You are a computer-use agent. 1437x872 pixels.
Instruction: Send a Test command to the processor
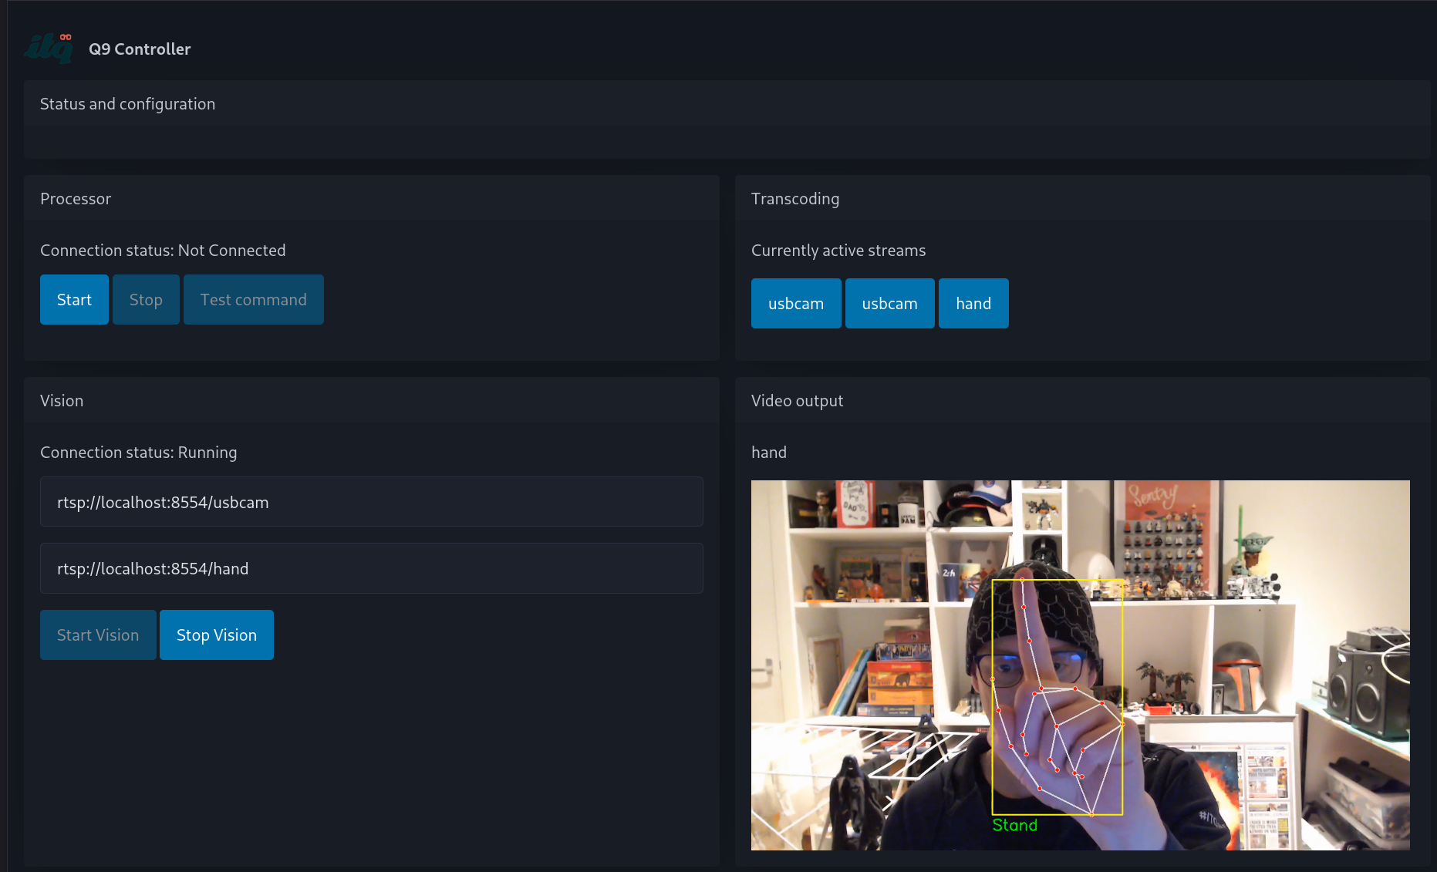253,299
